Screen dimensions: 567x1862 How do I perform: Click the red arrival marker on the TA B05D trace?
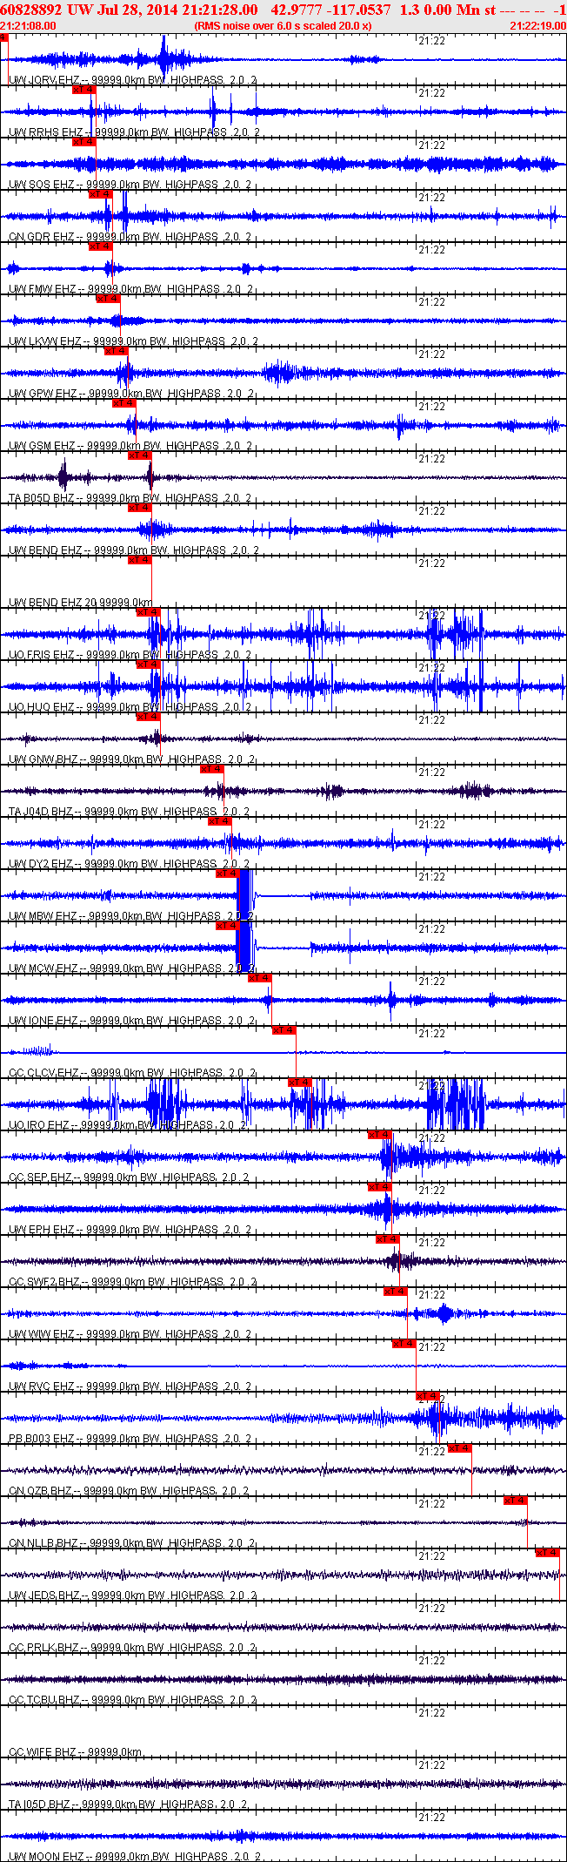tap(139, 455)
